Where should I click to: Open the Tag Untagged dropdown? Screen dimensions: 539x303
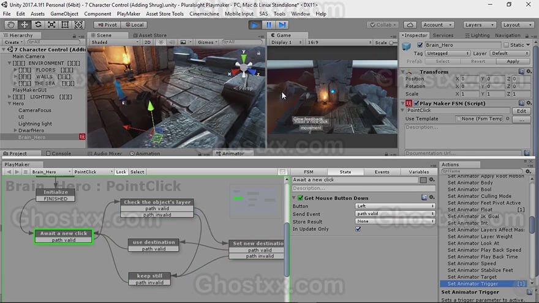[x=448, y=53]
